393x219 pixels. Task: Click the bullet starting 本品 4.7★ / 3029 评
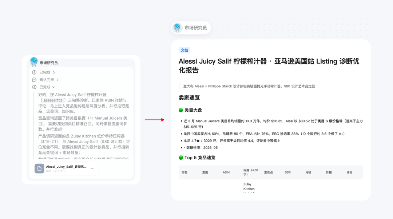(x=231, y=141)
